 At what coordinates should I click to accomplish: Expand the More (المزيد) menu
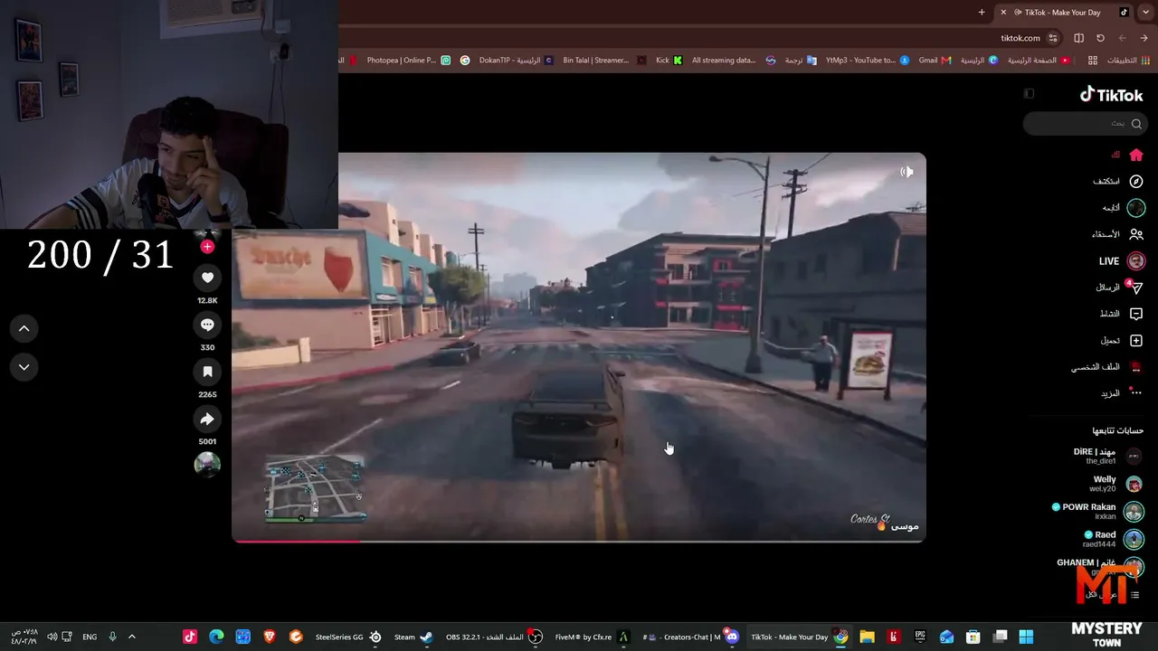click(x=1122, y=393)
